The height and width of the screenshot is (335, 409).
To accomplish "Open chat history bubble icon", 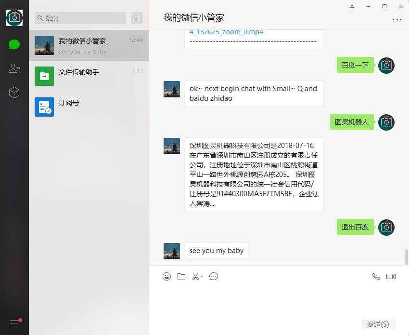I will tap(214, 277).
